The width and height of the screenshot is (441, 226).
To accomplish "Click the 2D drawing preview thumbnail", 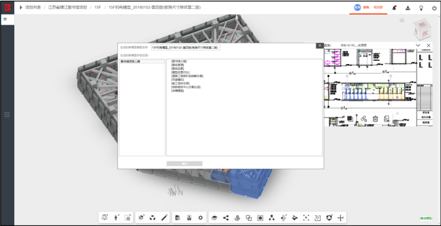I will pos(378,87).
